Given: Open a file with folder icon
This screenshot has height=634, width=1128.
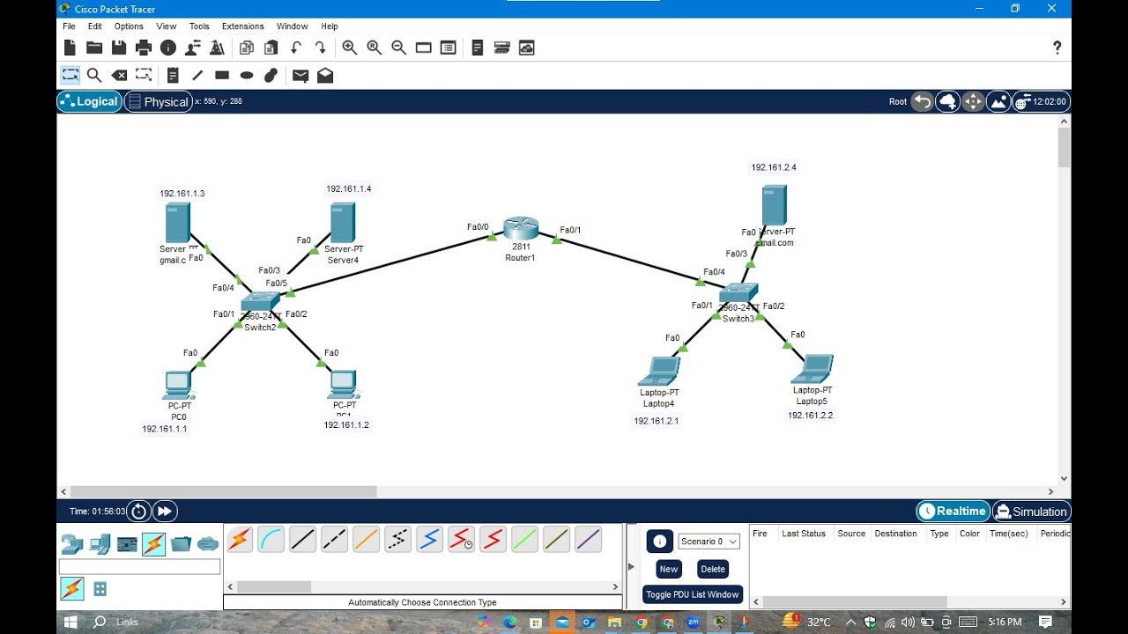Looking at the screenshot, I should click(x=94, y=48).
